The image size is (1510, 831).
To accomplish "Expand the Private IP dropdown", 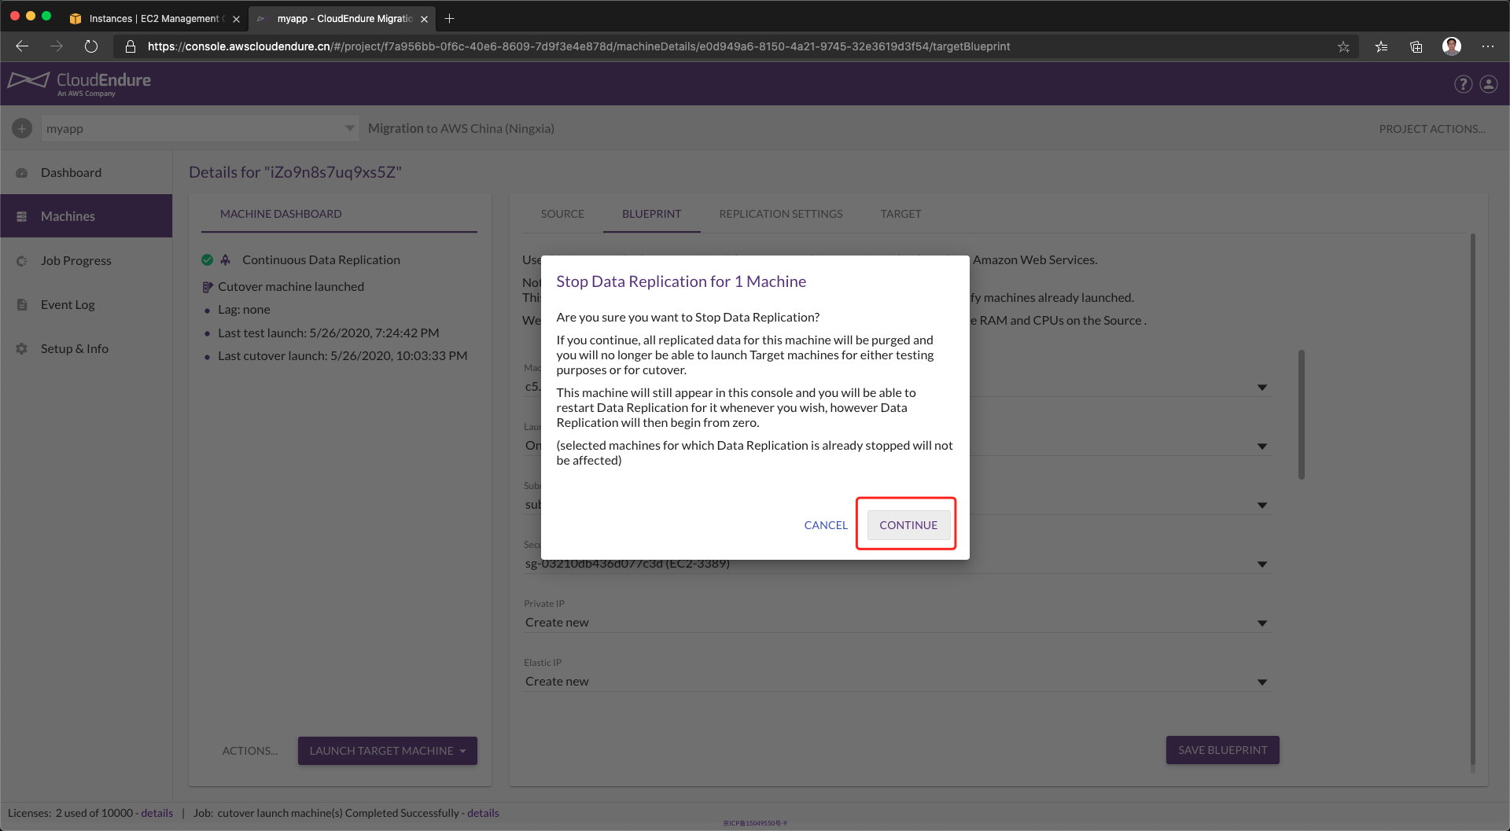I will point(1261,623).
